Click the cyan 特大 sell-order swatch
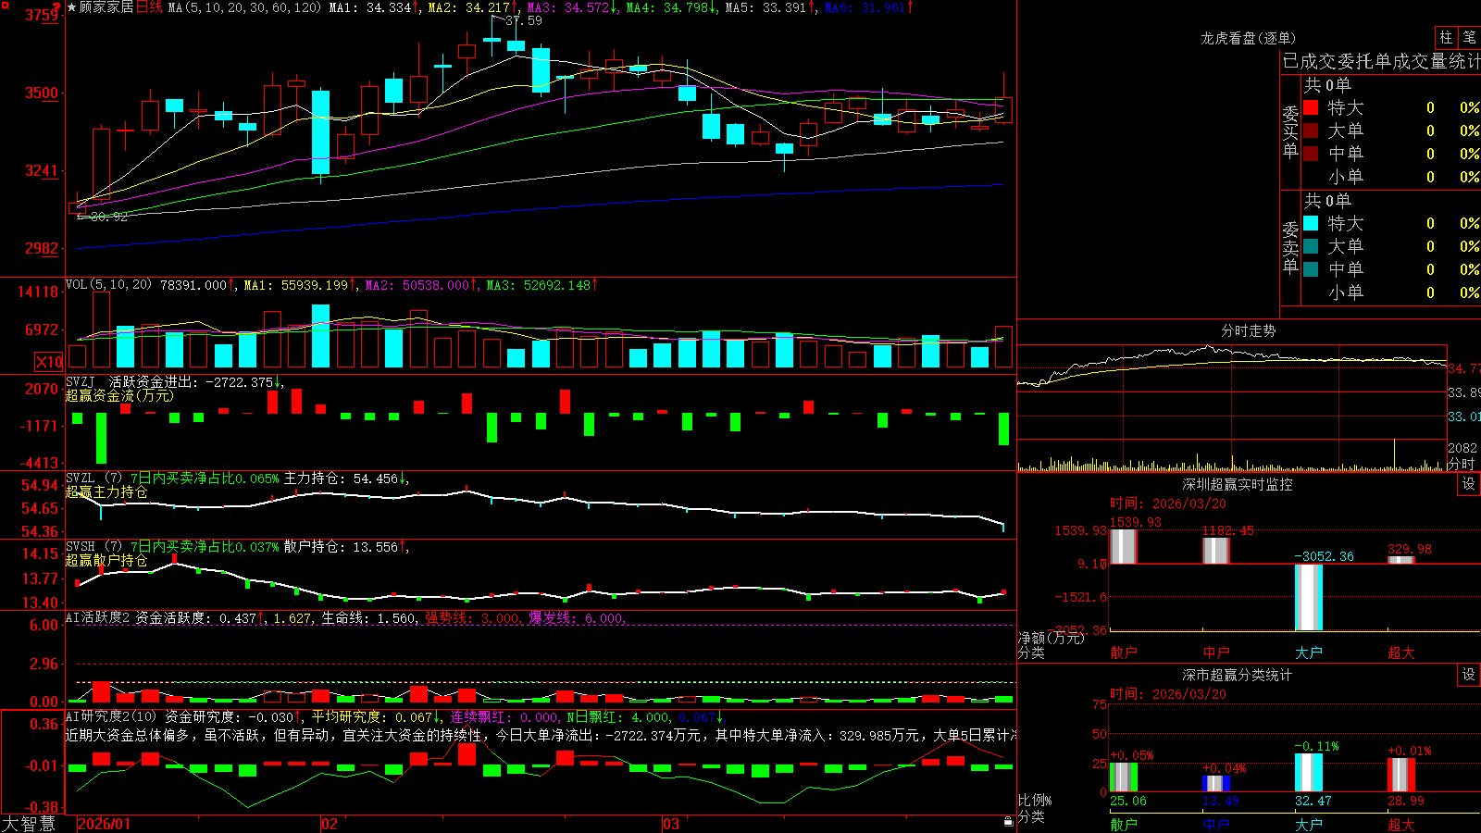Viewport: 1481px width, 833px height. click(x=1311, y=223)
